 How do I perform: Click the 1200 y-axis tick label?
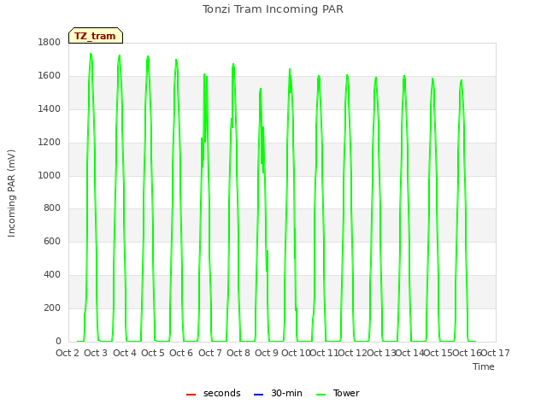pos(50,143)
